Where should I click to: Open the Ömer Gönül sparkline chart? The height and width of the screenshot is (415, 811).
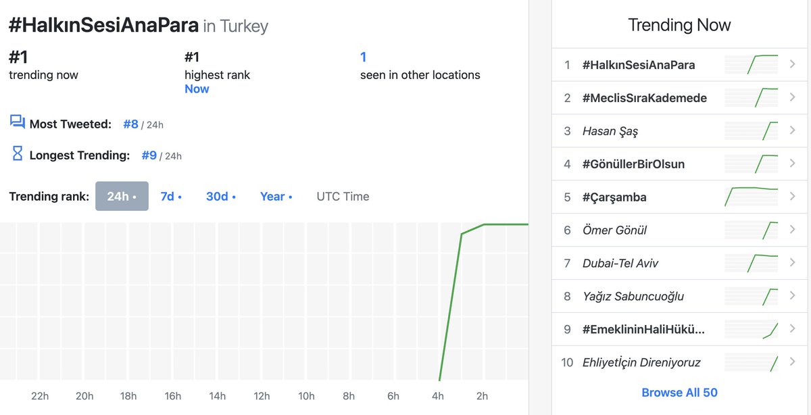(x=752, y=230)
